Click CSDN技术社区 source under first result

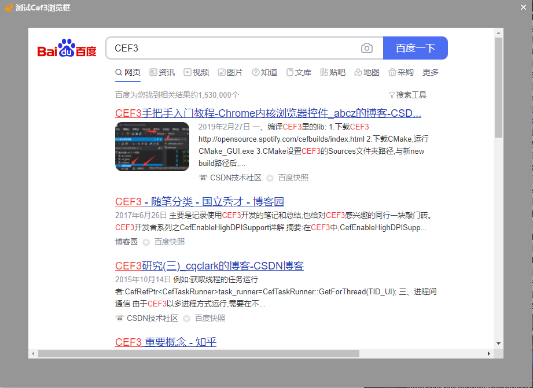click(236, 178)
